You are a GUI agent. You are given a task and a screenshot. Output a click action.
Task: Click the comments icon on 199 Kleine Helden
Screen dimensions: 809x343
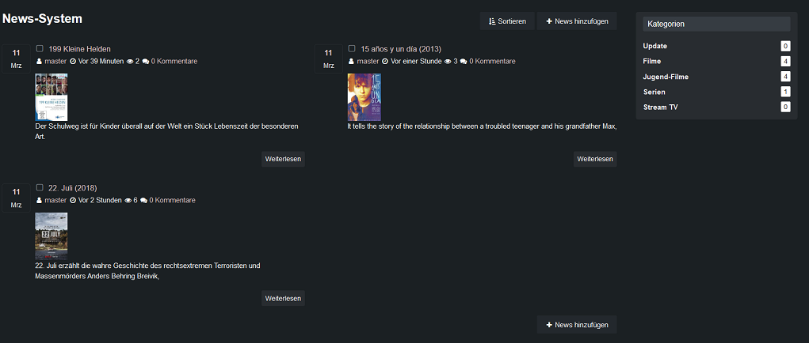(146, 62)
